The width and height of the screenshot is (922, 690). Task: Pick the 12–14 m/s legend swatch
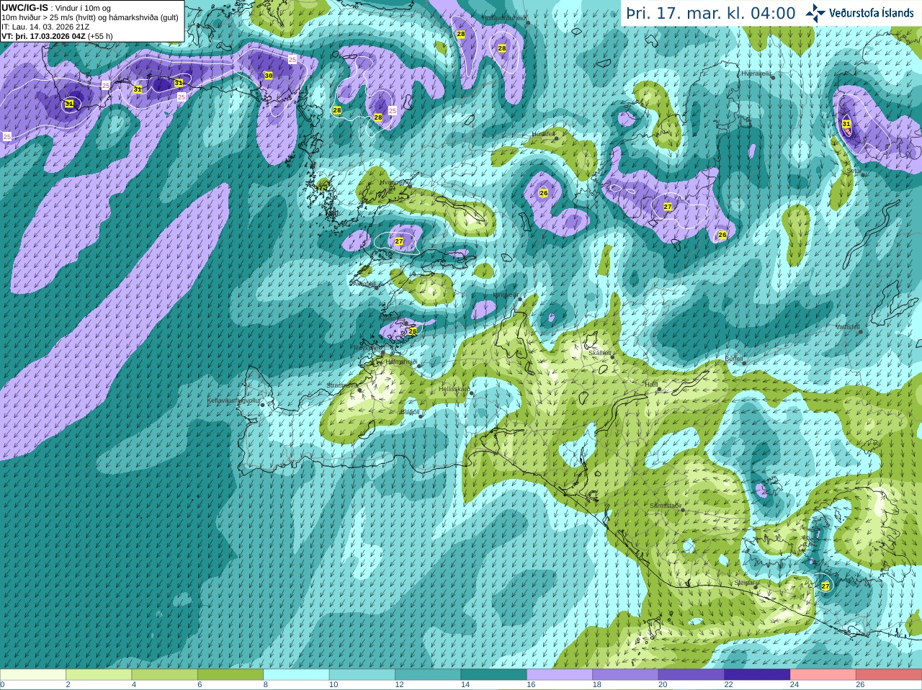pyautogui.click(x=428, y=675)
